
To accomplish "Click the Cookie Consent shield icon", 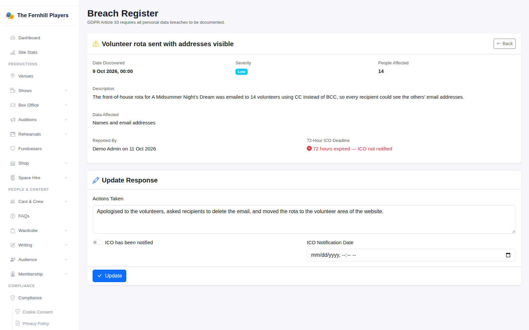I will pyautogui.click(x=18, y=312).
